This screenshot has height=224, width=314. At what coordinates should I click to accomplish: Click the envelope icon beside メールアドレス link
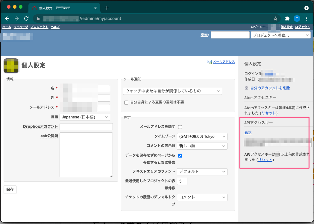209,62
